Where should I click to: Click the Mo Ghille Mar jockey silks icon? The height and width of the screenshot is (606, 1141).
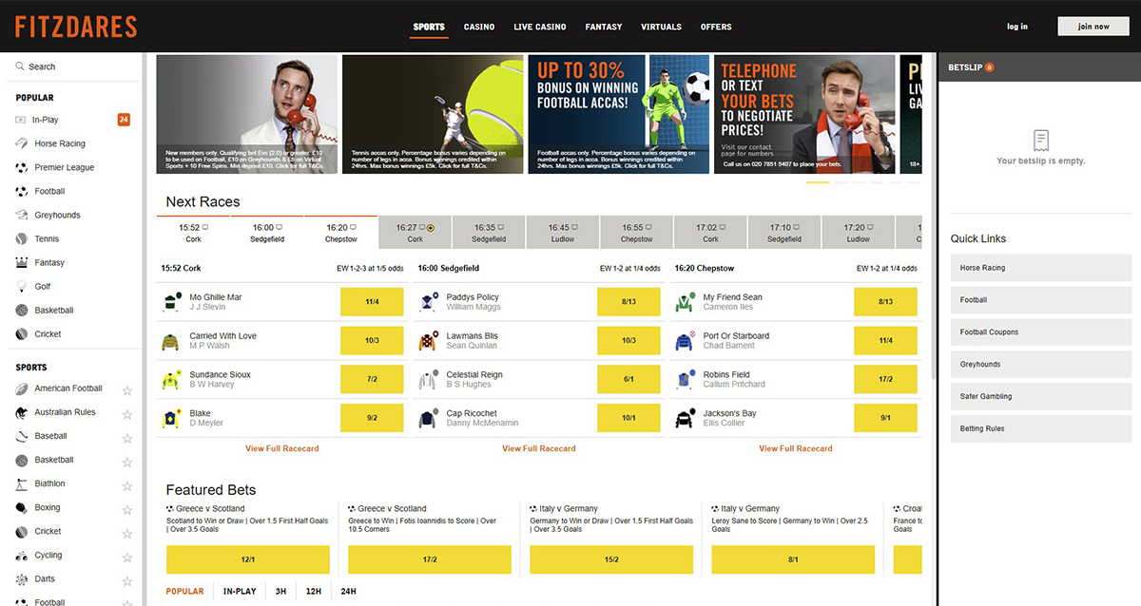point(171,302)
